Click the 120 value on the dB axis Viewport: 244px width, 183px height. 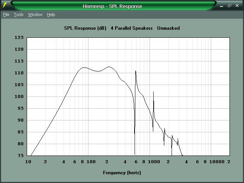pyautogui.click(x=19, y=49)
